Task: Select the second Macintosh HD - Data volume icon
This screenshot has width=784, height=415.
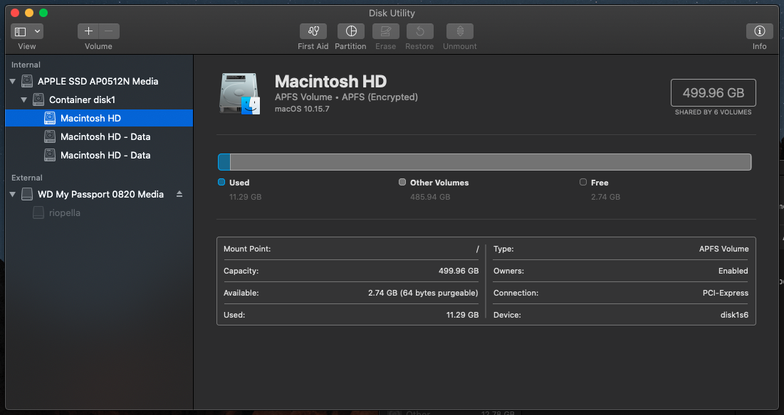Action: 50,155
